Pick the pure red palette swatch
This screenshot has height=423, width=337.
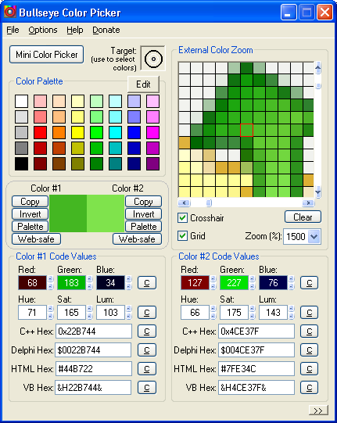pyautogui.click(x=40, y=132)
